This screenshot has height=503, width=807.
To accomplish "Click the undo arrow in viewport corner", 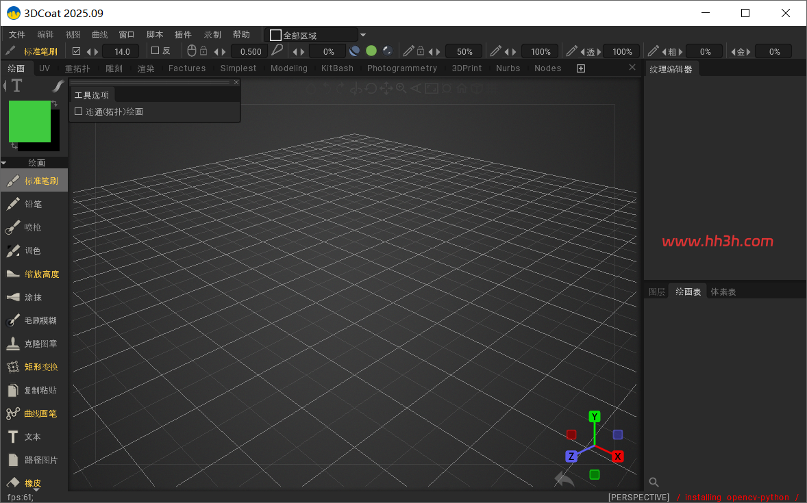I will pyautogui.click(x=564, y=479).
